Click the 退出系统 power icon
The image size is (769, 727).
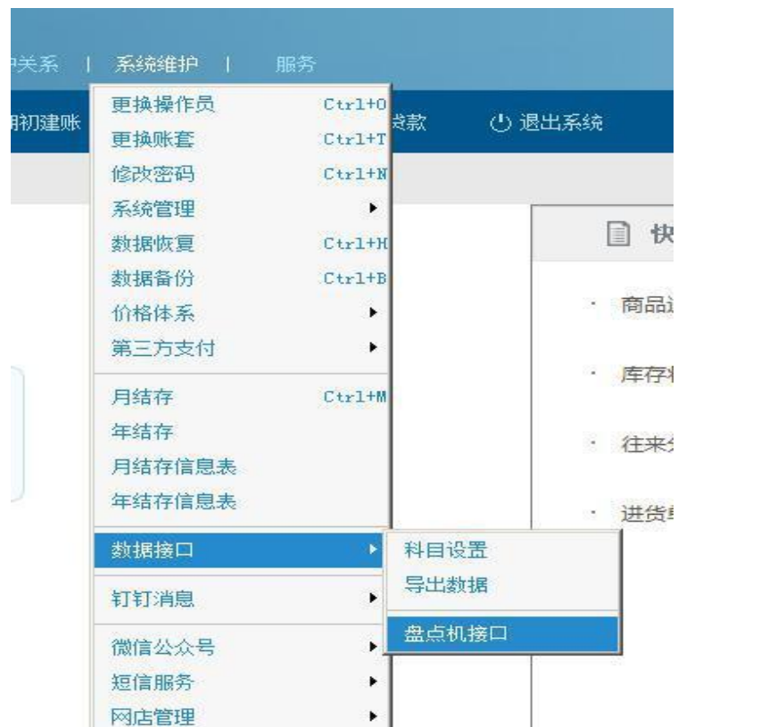click(x=501, y=123)
